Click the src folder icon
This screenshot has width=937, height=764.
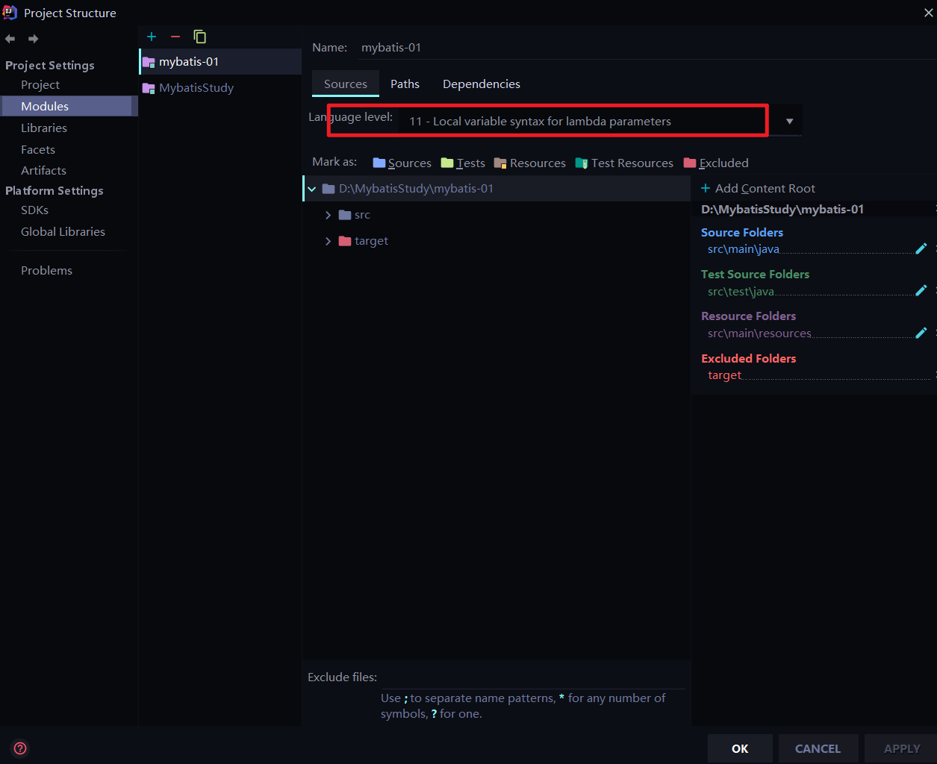[345, 215]
